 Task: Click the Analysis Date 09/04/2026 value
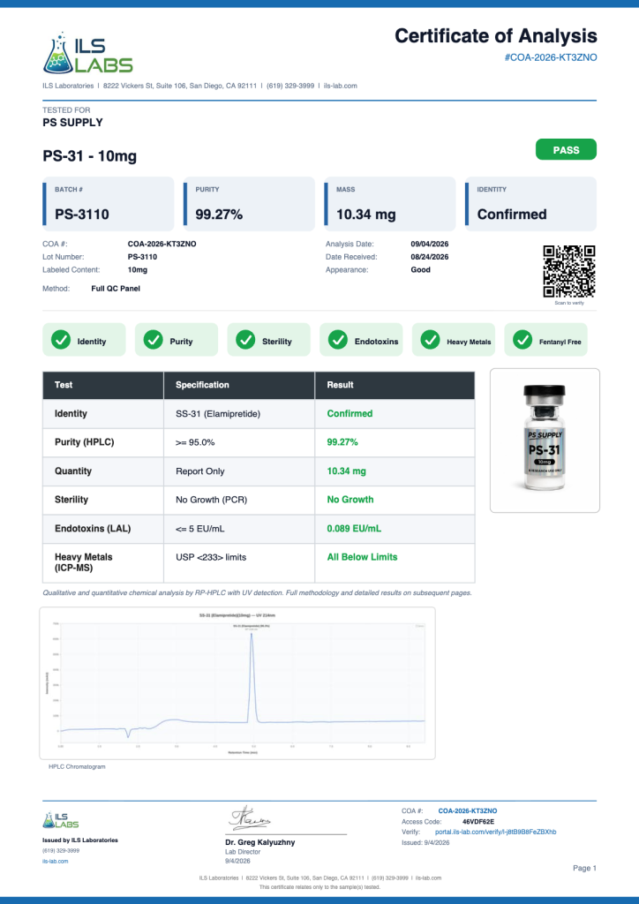429,245
